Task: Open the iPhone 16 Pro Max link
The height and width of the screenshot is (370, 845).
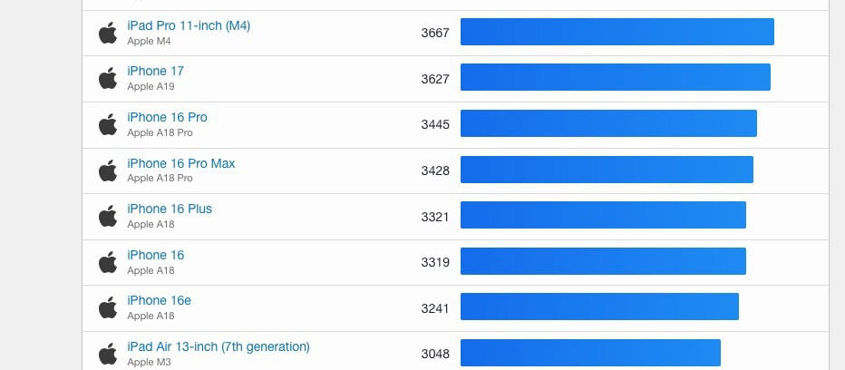Action: tap(181, 163)
